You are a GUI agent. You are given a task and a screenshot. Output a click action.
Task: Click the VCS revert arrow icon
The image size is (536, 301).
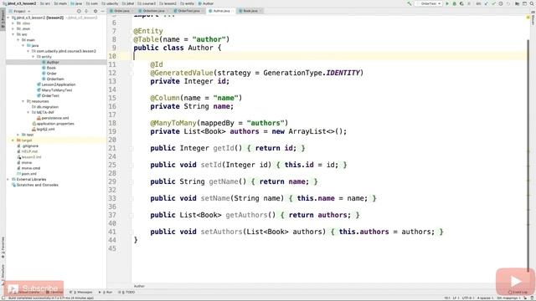pos(508,3)
